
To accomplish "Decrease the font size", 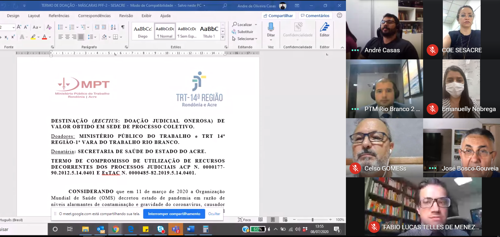I will pos(26,27).
